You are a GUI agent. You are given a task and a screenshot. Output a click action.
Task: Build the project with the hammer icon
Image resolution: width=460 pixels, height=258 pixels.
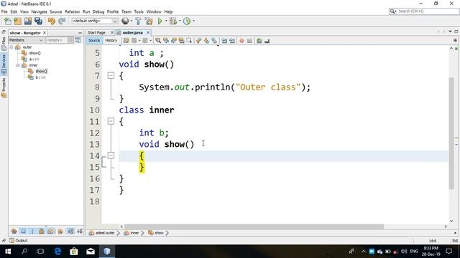point(138,21)
